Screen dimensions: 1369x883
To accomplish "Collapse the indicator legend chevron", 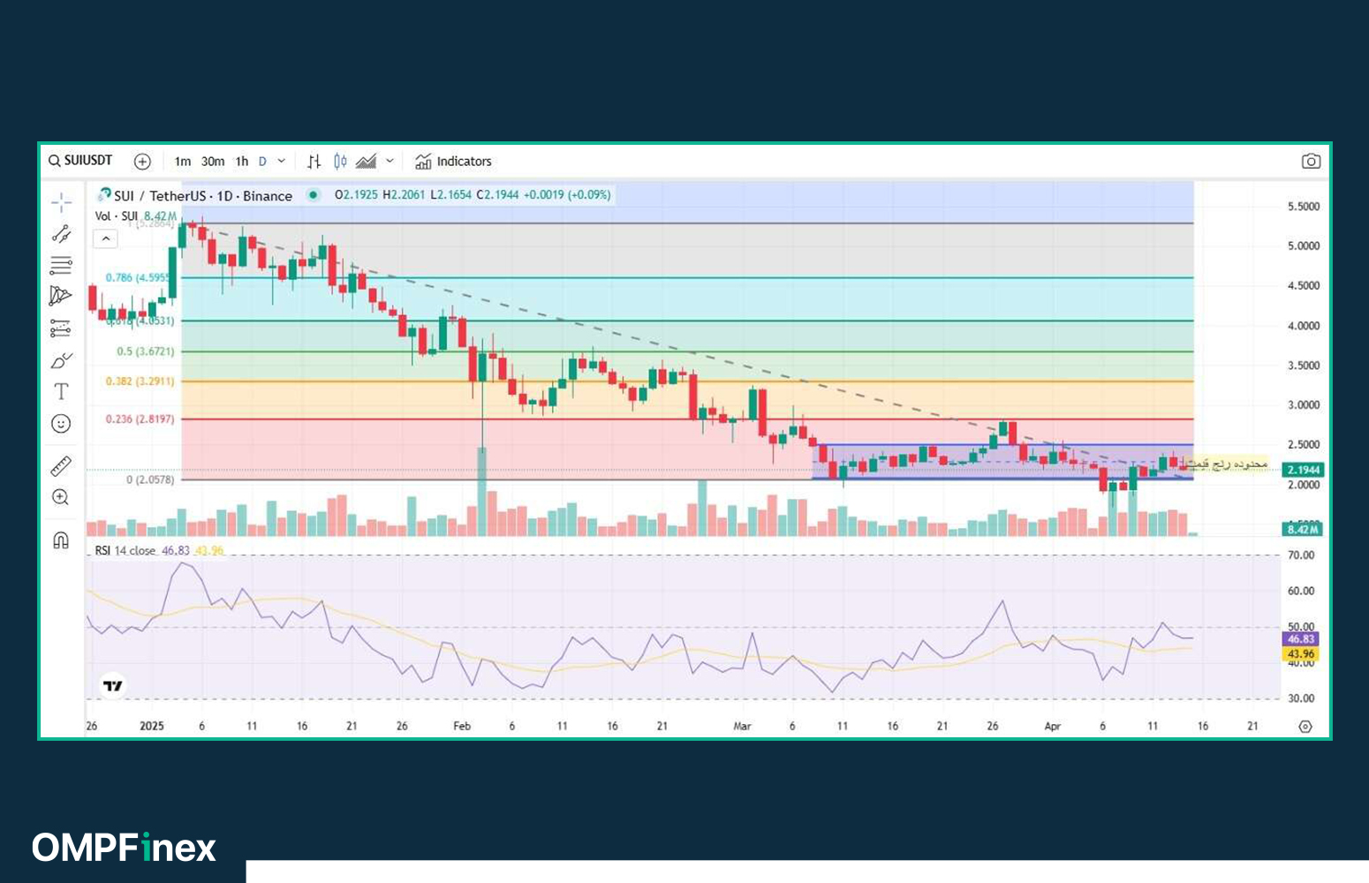I will click(105, 238).
